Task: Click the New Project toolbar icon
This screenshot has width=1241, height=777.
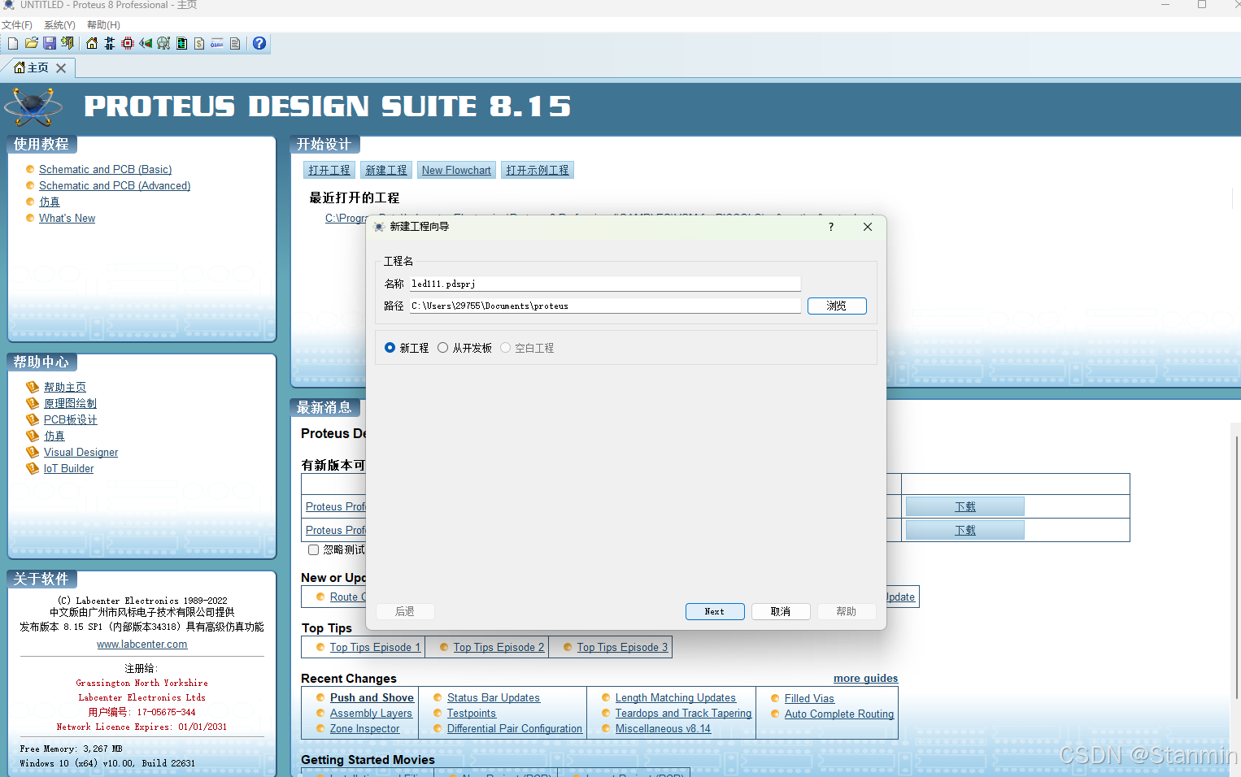Action: (13, 43)
